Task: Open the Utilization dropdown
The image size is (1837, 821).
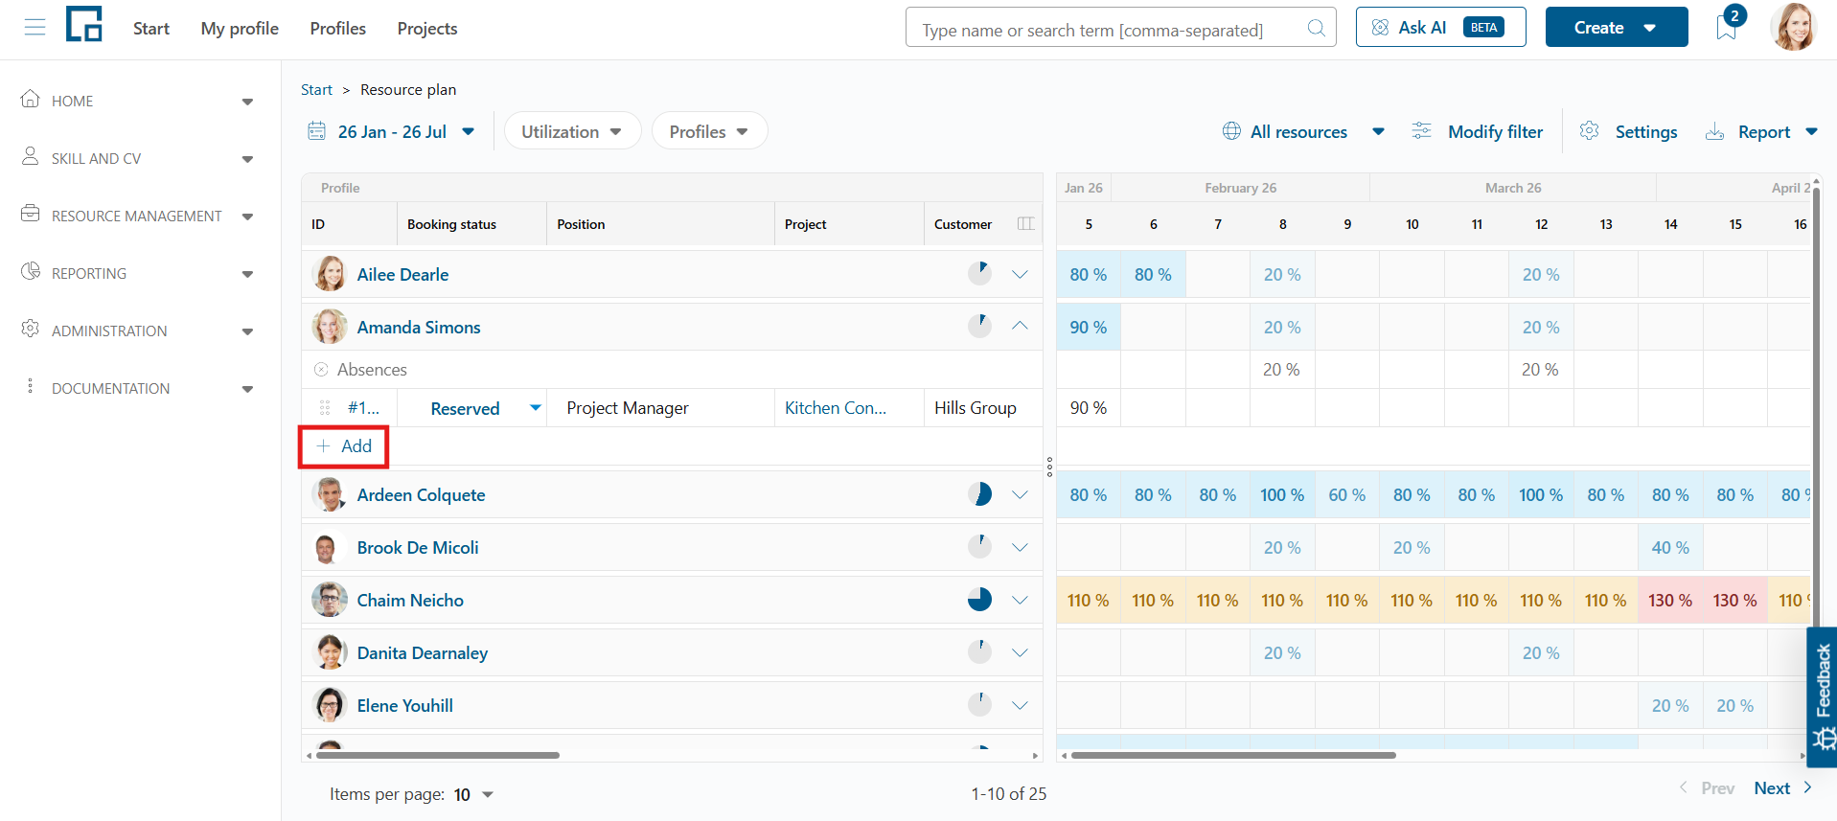Action: click(x=572, y=131)
